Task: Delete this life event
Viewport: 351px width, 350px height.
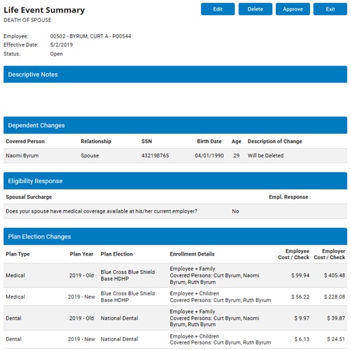Action: [x=255, y=9]
